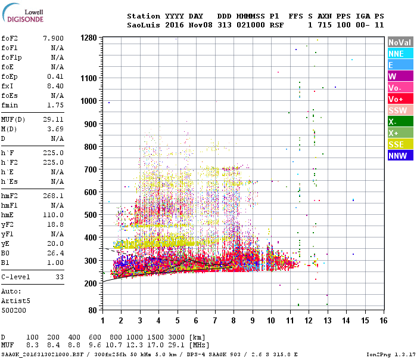Screen dimensions: 417x358
Task: Click the 8 MHz frequency axis label
Action: (x=234, y=320)
